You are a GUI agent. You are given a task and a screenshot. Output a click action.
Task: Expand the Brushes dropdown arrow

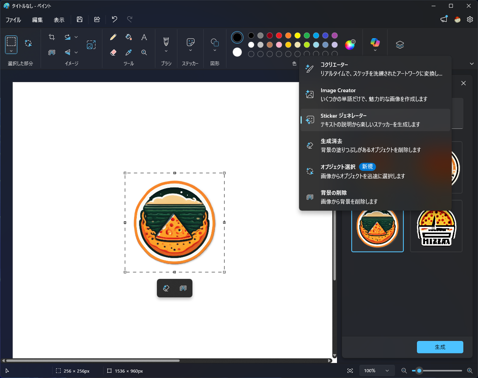(x=166, y=51)
